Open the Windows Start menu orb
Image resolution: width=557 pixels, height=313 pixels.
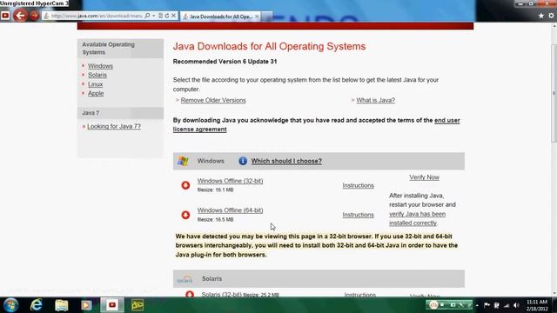click(10, 305)
